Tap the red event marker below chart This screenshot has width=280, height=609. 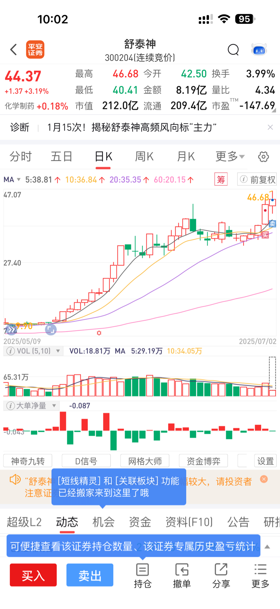pyautogui.click(x=99, y=333)
